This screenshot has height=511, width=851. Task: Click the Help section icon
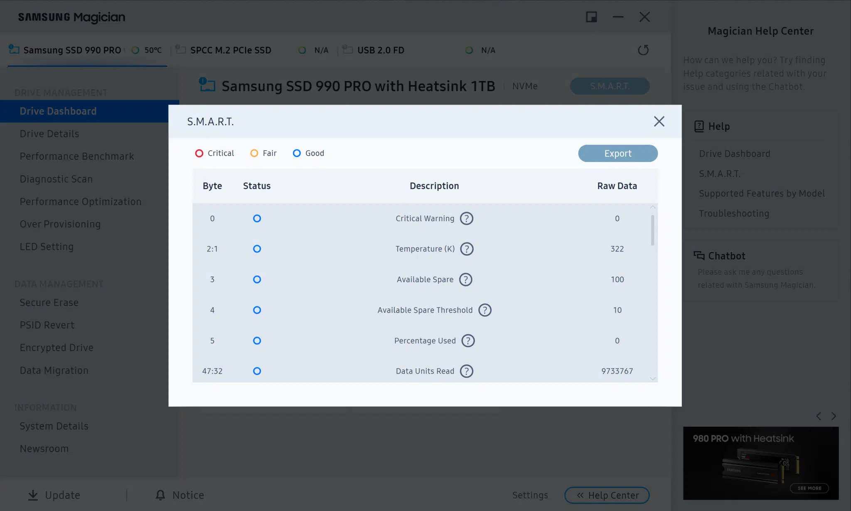699,126
